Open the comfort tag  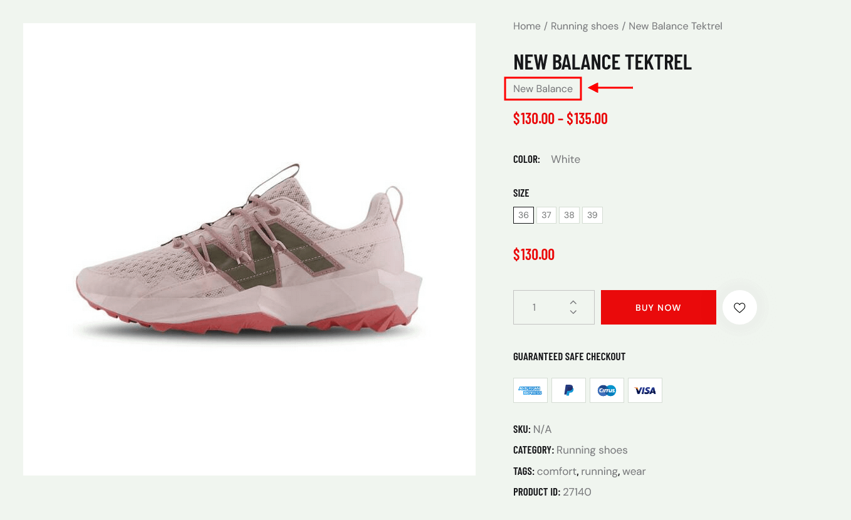(x=556, y=471)
